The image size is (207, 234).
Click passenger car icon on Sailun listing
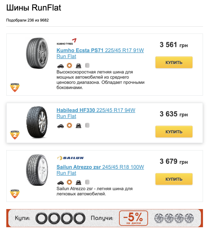(x=60, y=183)
